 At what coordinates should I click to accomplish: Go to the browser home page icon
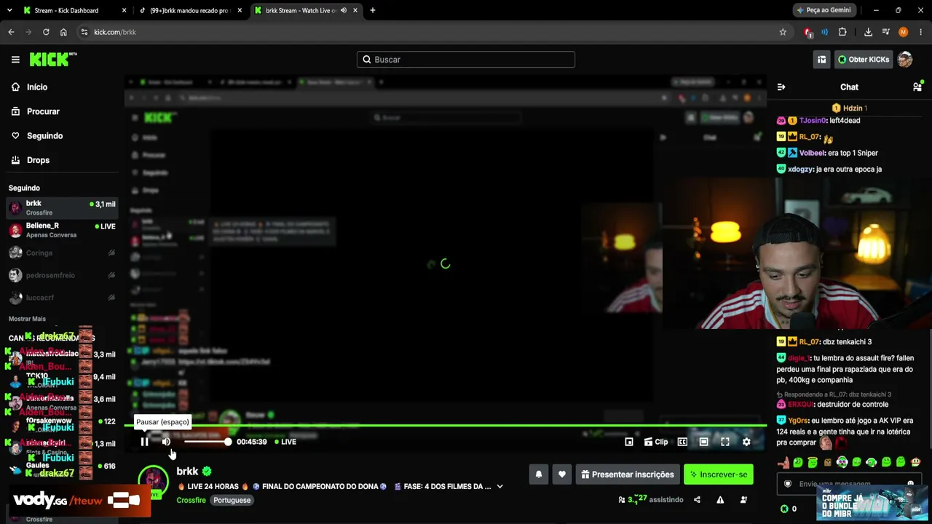tap(63, 32)
